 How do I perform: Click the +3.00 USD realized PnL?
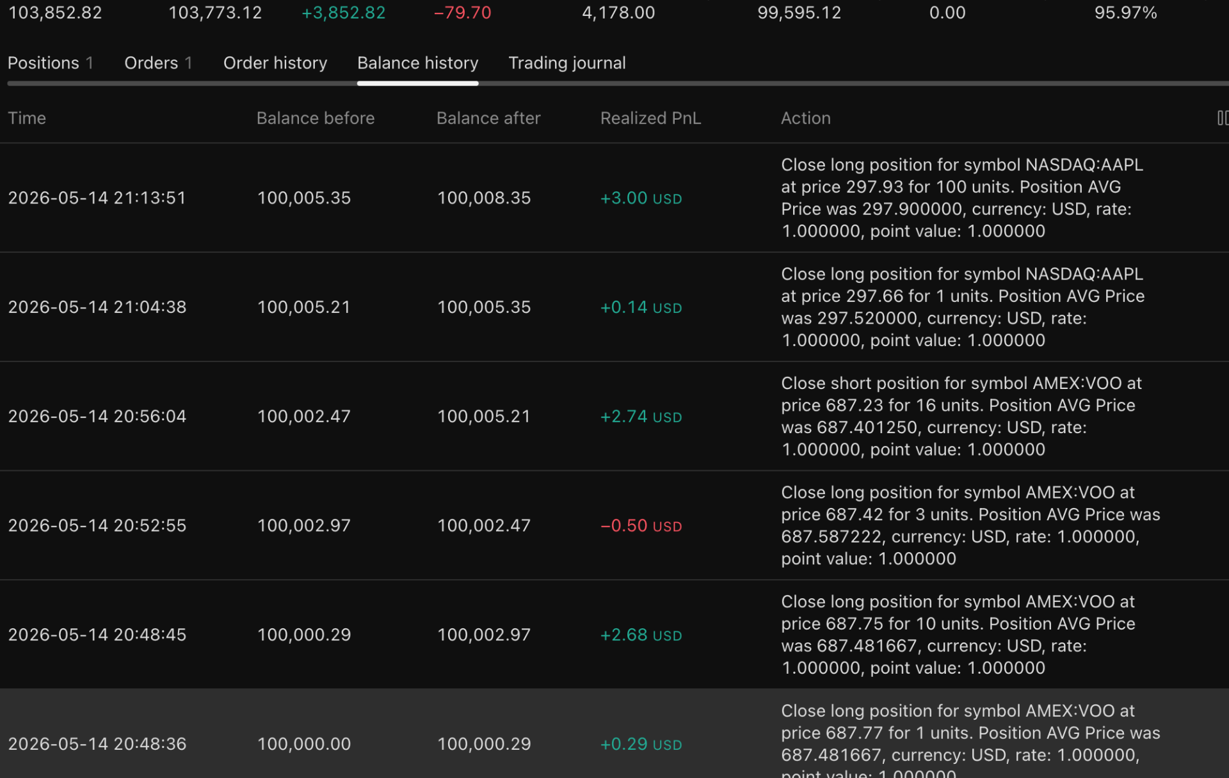click(x=641, y=198)
